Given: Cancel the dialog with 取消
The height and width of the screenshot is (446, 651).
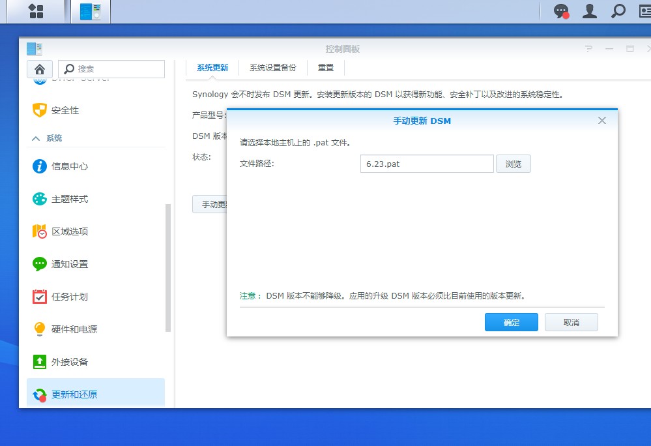Looking at the screenshot, I should 571,322.
